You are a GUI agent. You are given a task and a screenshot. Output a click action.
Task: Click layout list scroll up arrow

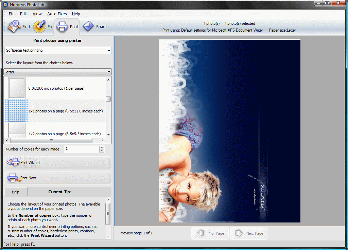click(108, 79)
